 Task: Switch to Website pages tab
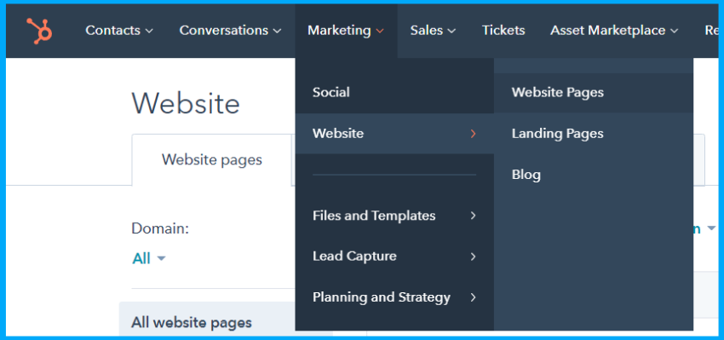coord(212,160)
